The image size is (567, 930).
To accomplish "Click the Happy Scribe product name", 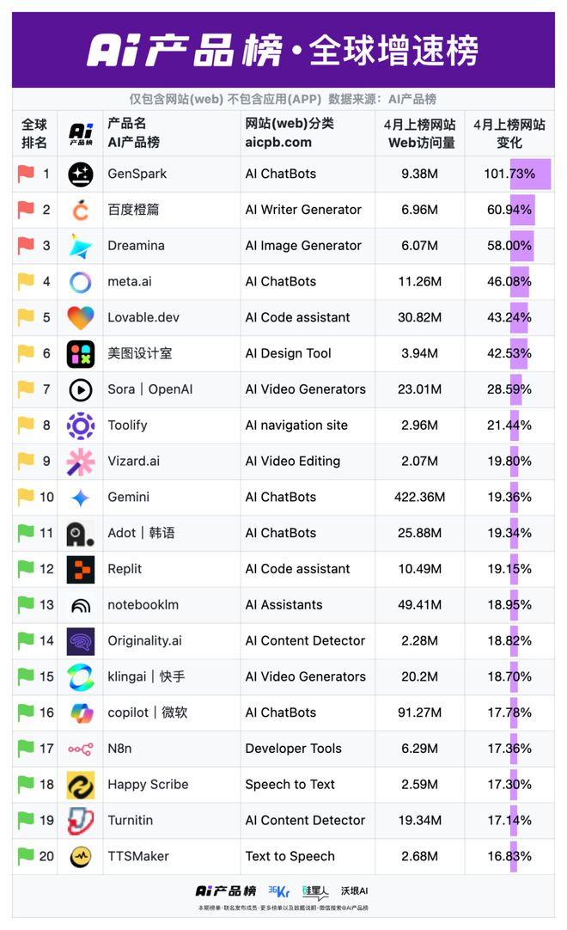I will (148, 784).
